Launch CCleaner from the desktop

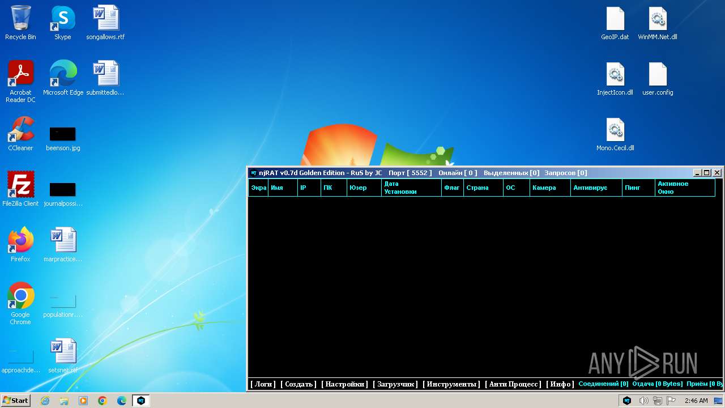click(x=20, y=134)
